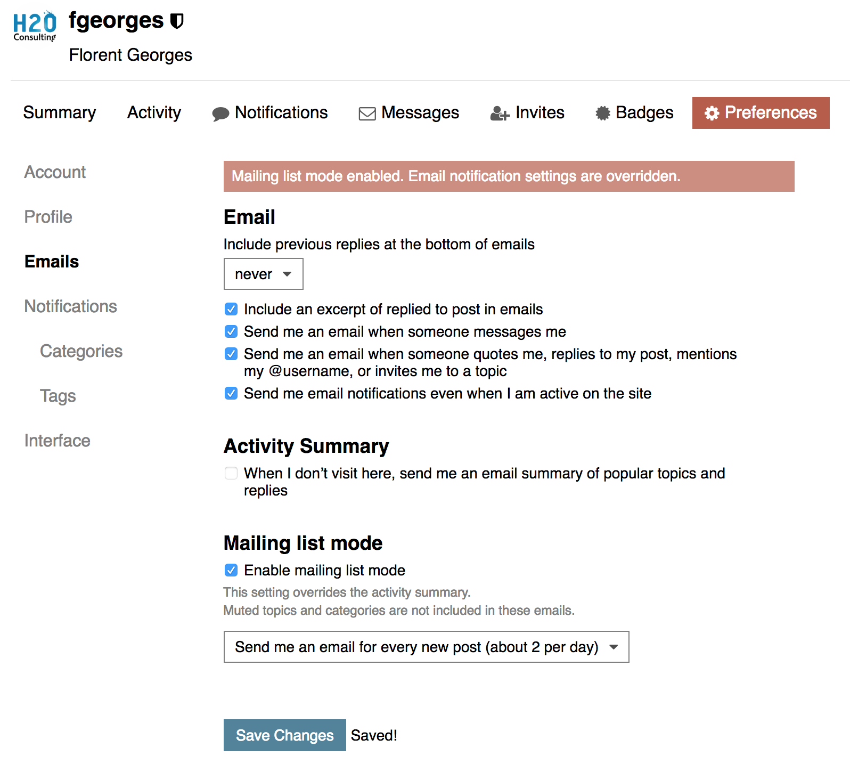Open the Account preferences section
The height and width of the screenshot is (764, 850).
[x=55, y=172]
